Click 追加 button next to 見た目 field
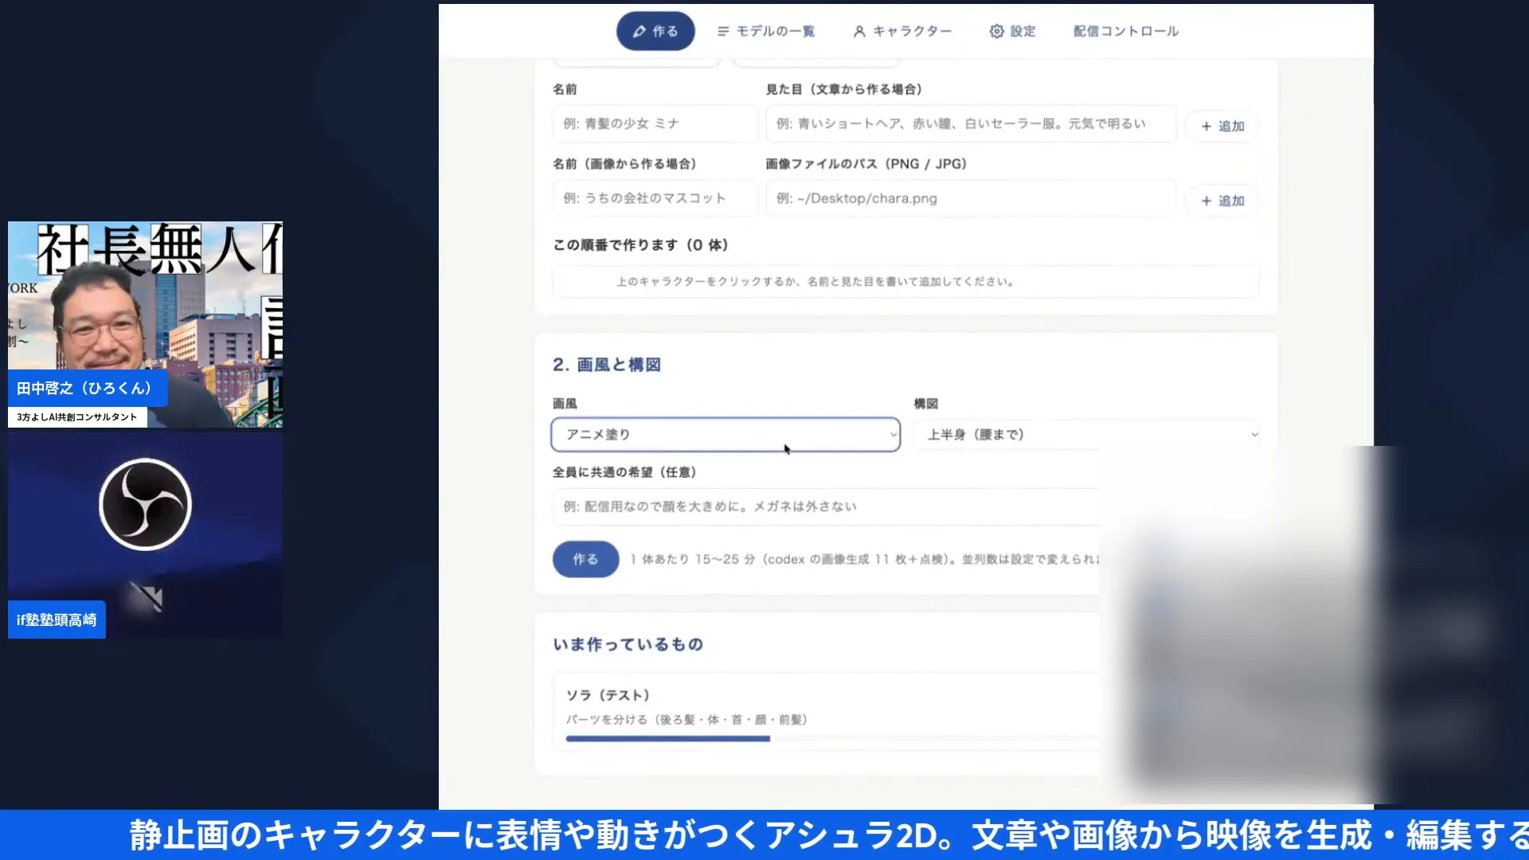The image size is (1529, 860). (x=1222, y=126)
